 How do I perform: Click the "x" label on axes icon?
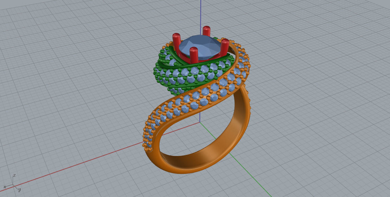coord(5,186)
